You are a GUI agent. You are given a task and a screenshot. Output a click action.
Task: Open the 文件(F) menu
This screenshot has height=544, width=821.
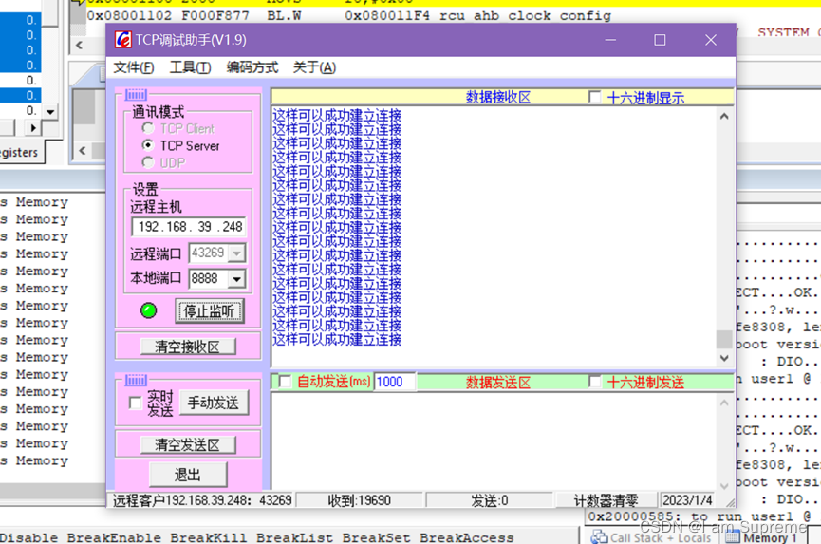tap(134, 67)
